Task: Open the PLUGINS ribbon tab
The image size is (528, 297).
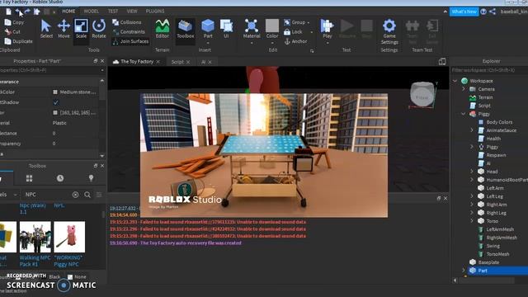Action: tap(155, 11)
